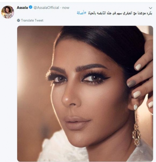Click the globe icon beside Translate Tweet
The height and width of the screenshot is (162, 156).
pyautogui.click(x=18, y=20)
